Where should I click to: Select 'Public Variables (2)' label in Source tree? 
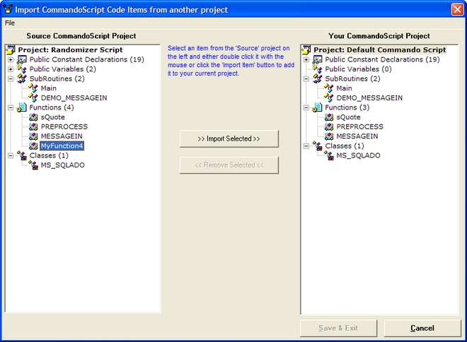(x=62, y=69)
